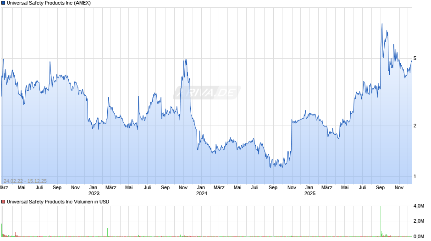431x241 pixels.
Task: Click the Jan. label above 2024
Action: point(201,188)
